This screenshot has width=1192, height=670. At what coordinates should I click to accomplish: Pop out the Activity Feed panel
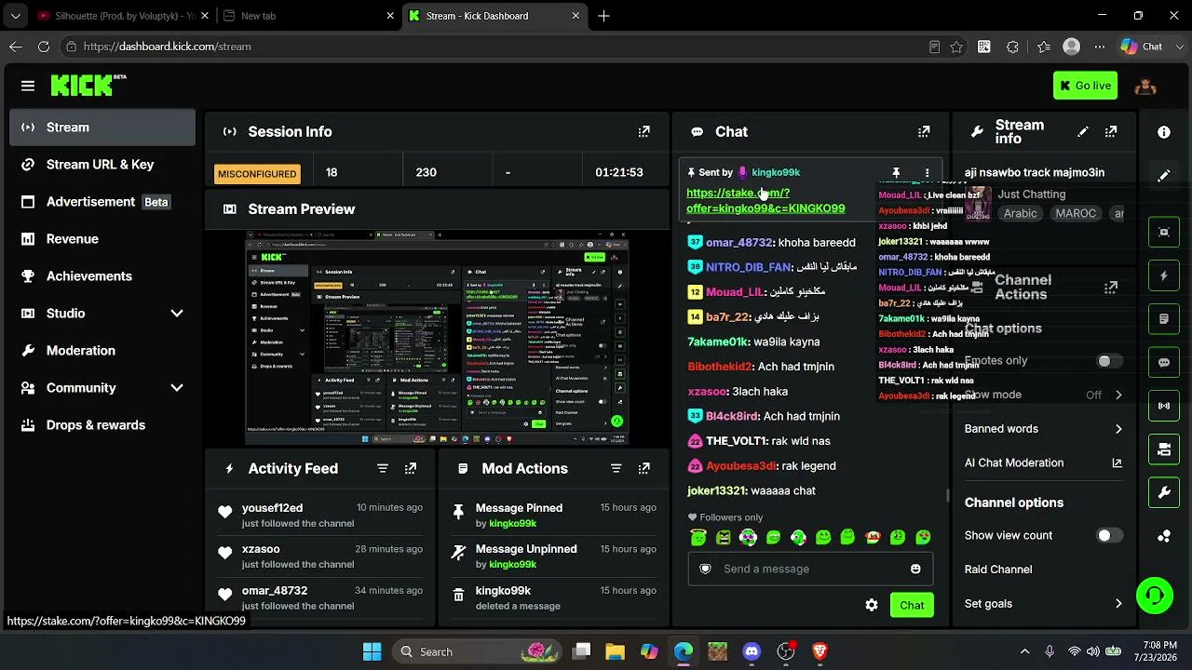click(411, 469)
